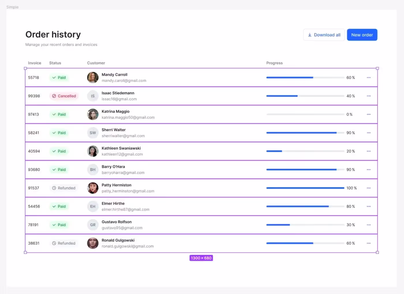Click the Order history heading
The height and width of the screenshot is (294, 404).
point(53,35)
